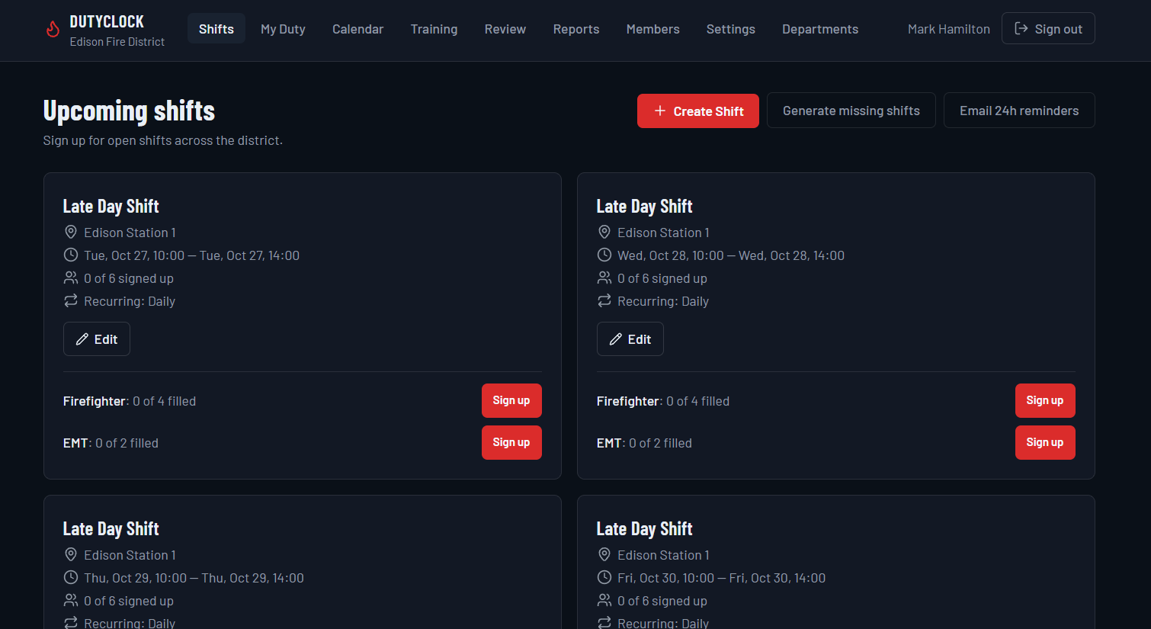1151x629 pixels.
Task: Click the recurring arrows icon on Oct 27 card
Action: [x=71, y=300]
